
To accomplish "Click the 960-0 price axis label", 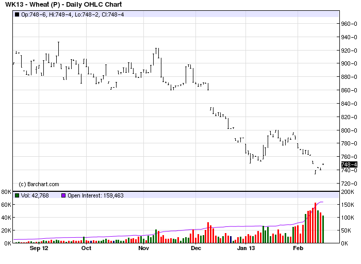I will point(349,24).
